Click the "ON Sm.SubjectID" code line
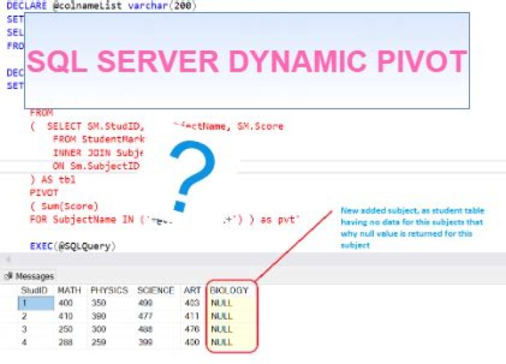Screen dimensions: 506x364 96,166
